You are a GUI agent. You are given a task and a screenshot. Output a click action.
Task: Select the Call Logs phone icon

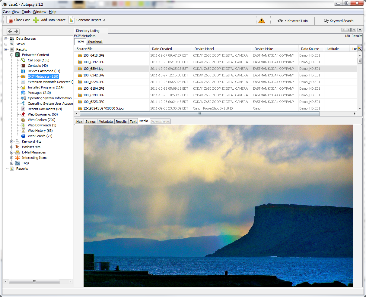point(23,60)
